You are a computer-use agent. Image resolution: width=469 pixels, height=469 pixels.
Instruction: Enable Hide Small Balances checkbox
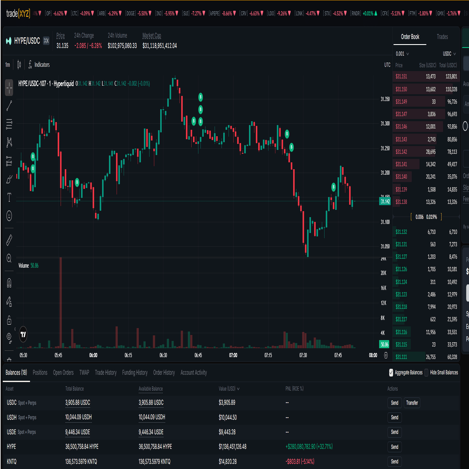click(x=427, y=373)
